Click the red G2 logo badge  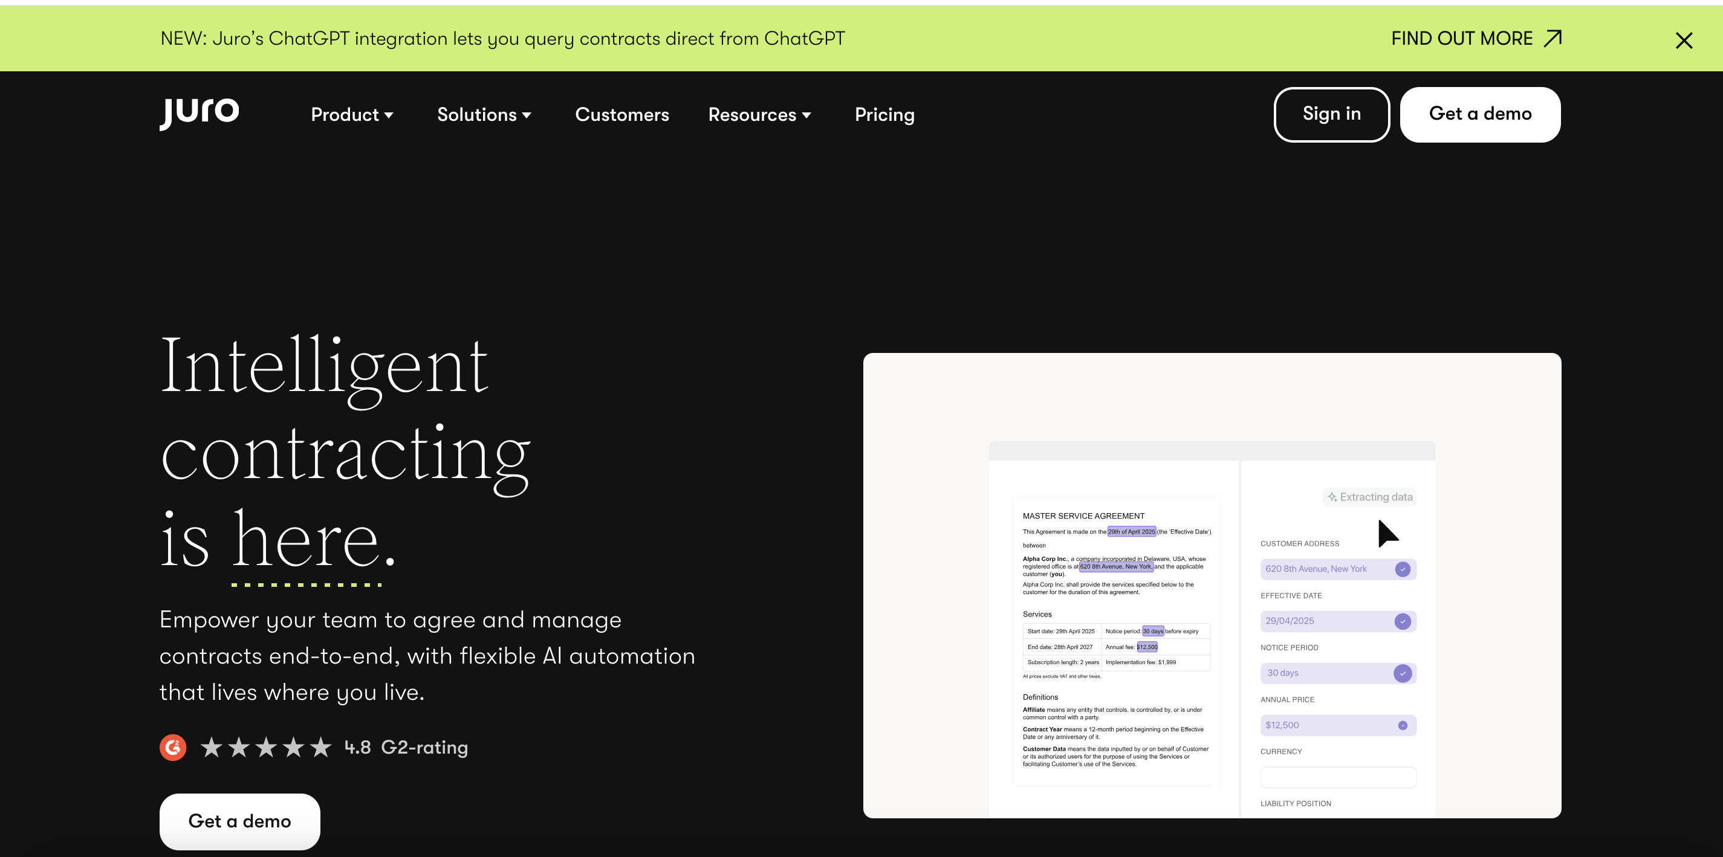pyautogui.click(x=172, y=748)
